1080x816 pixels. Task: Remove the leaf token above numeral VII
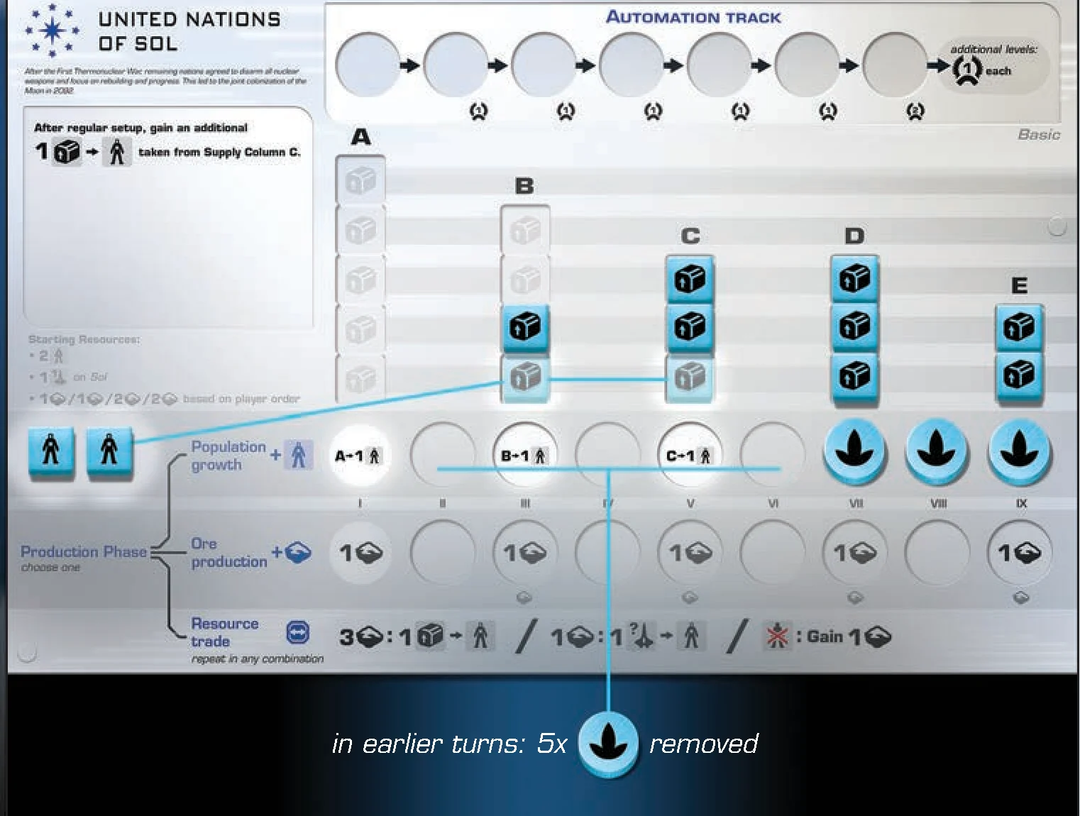coord(854,451)
